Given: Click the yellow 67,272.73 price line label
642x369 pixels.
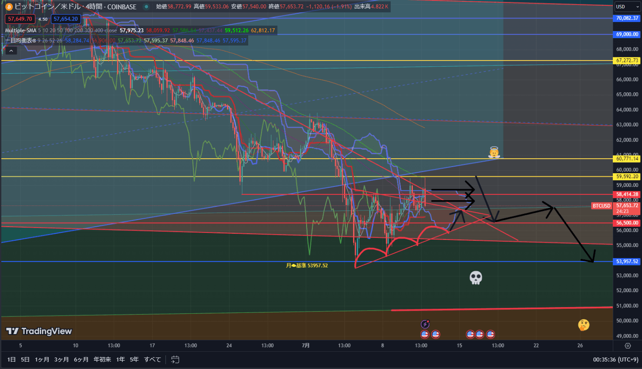Looking at the screenshot, I should 627,61.
